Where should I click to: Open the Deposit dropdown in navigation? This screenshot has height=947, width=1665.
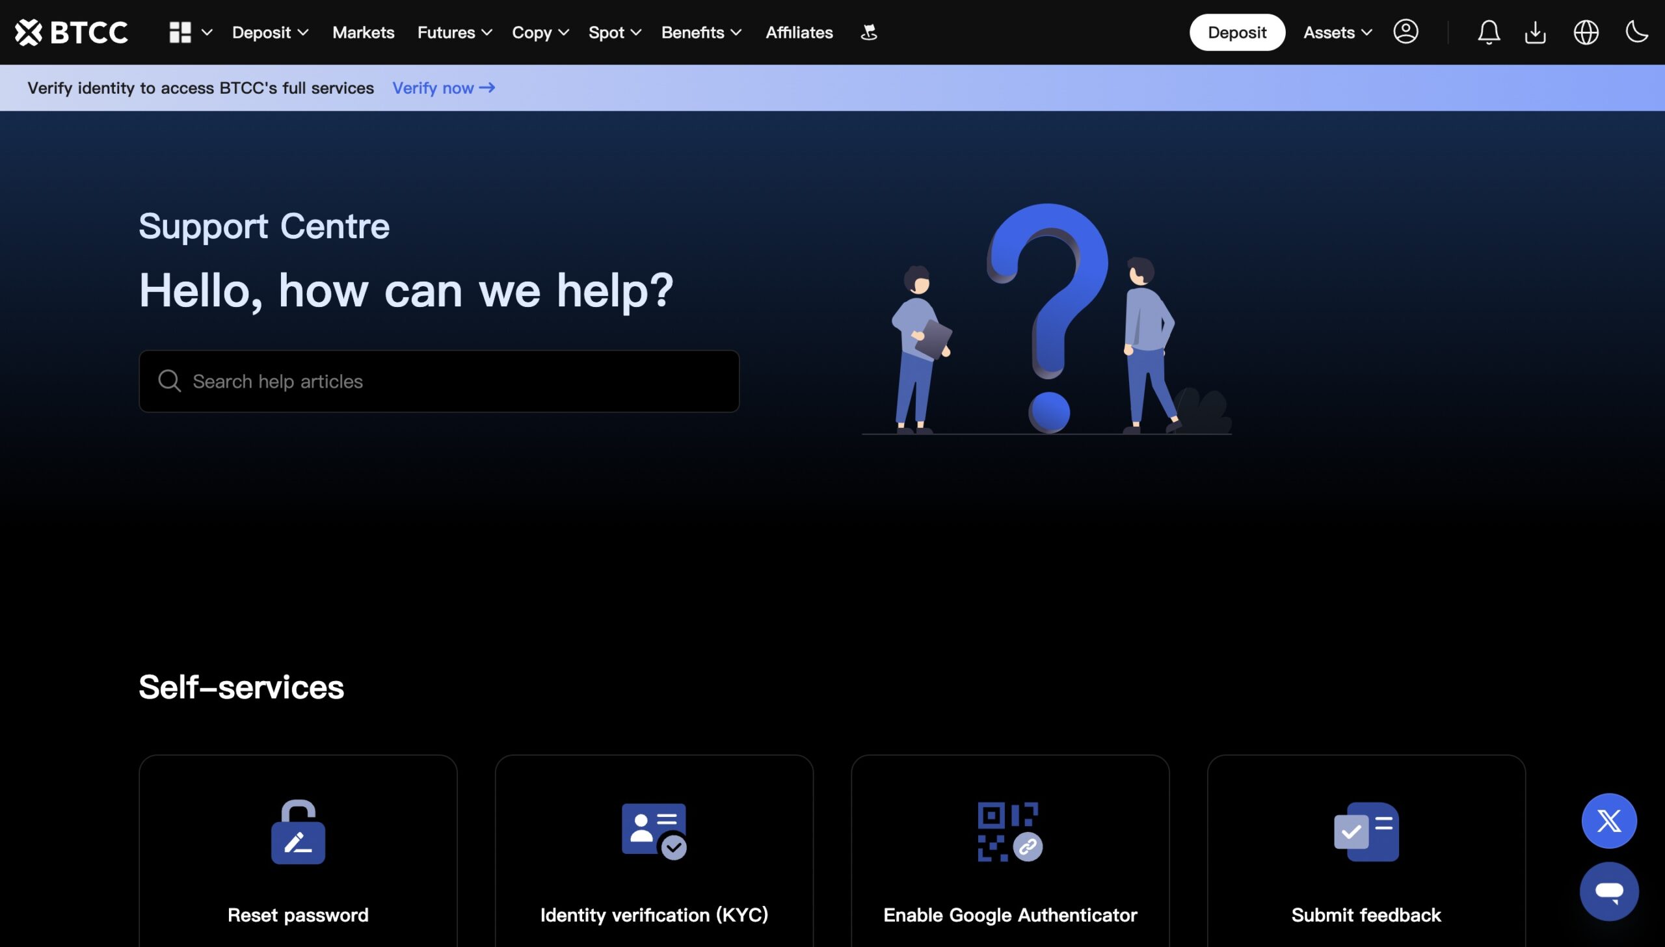[270, 33]
